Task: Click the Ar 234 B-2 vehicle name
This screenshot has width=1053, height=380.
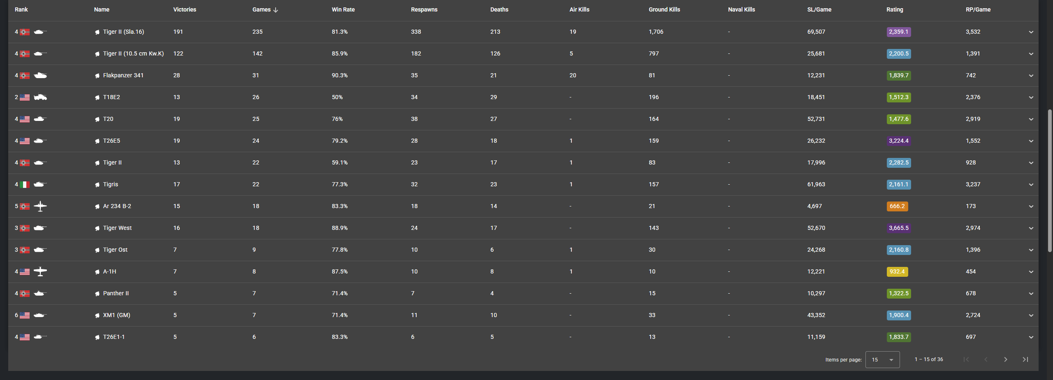Action: pyautogui.click(x=117, y=206)
